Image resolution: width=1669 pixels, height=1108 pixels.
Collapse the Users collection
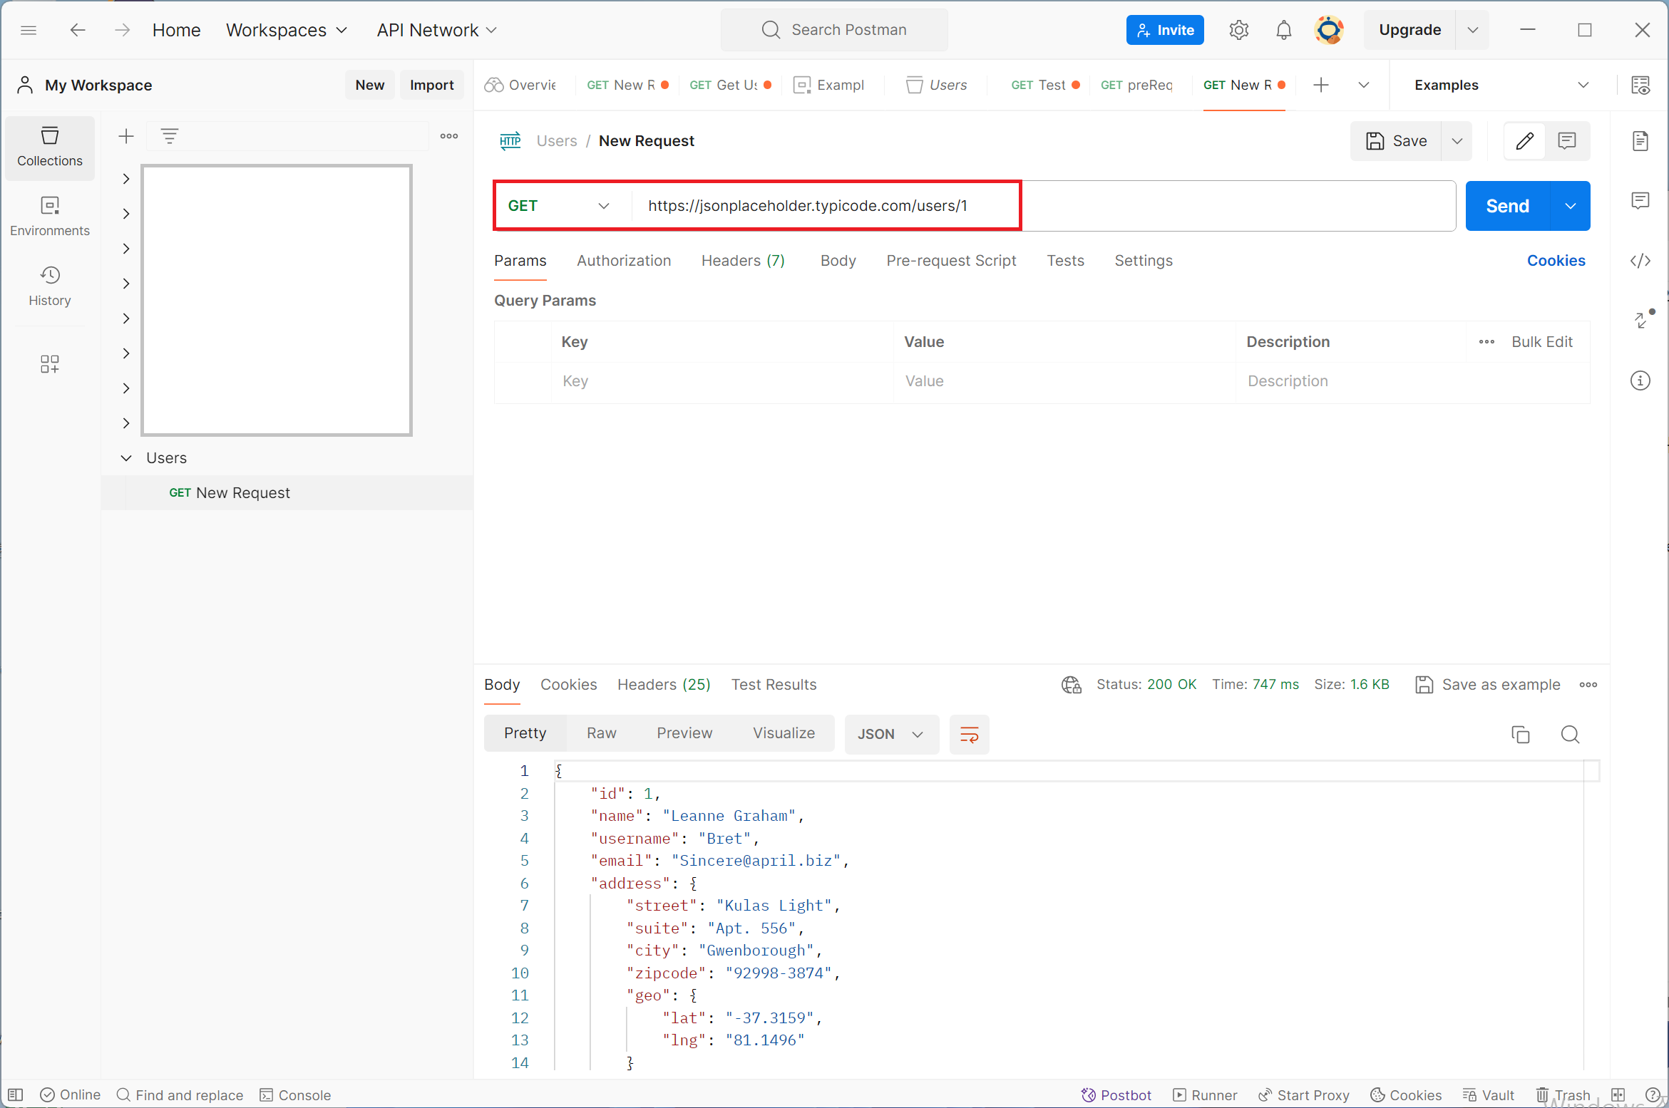(x=126, y=458)
